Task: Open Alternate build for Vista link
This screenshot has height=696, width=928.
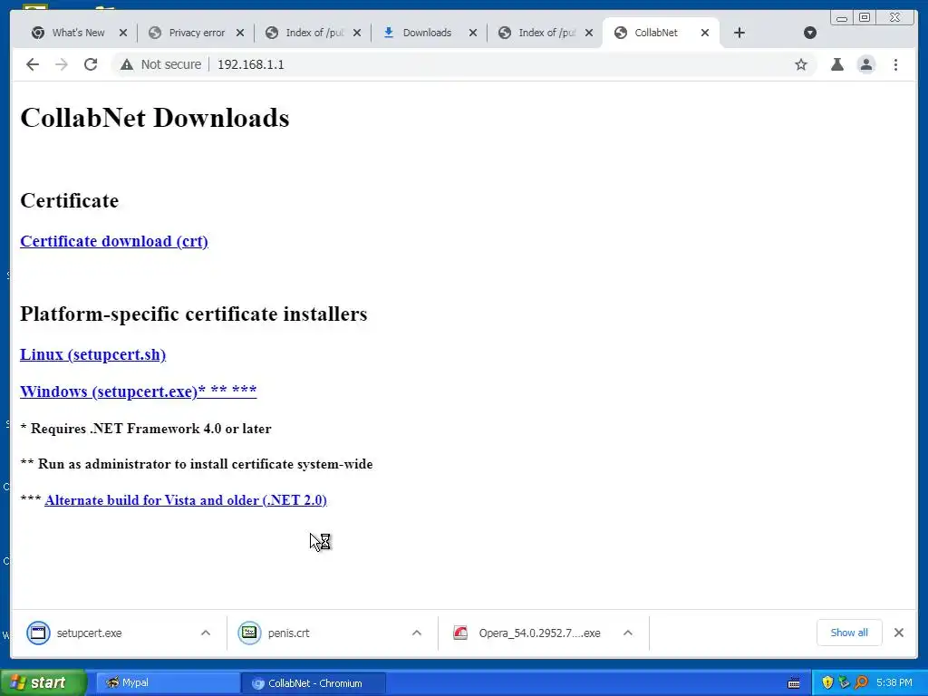Action: (186, 500)
